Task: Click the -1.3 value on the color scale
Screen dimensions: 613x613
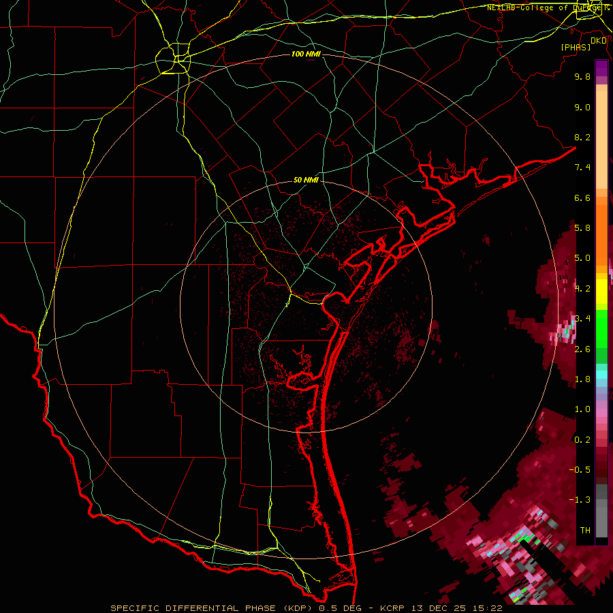Action: point(580,500)
